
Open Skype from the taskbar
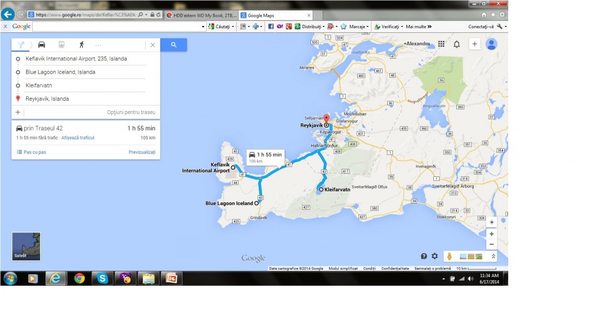pos(103,278)
